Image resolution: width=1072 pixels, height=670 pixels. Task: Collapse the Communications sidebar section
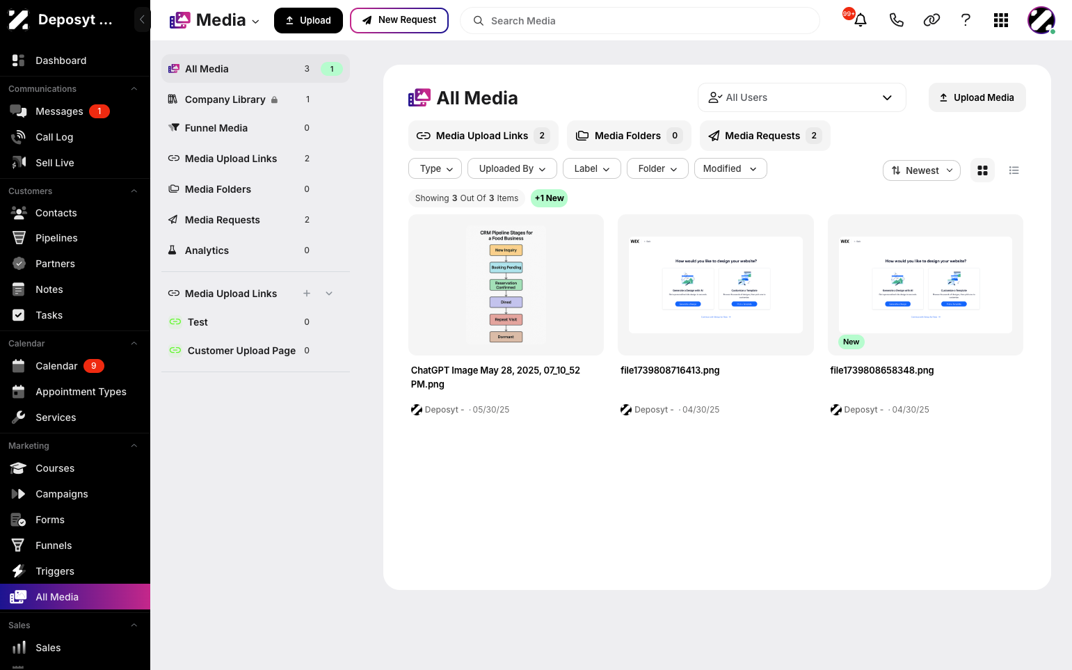click(134, 89)
